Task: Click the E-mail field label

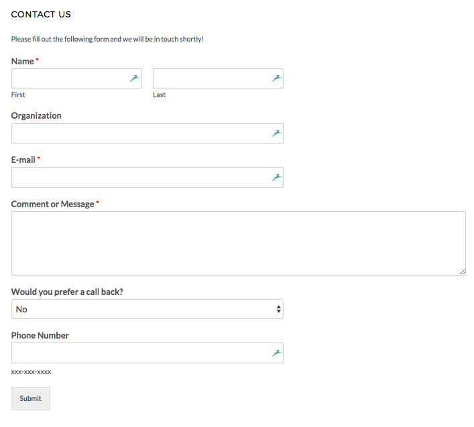Action: (23, 160)
